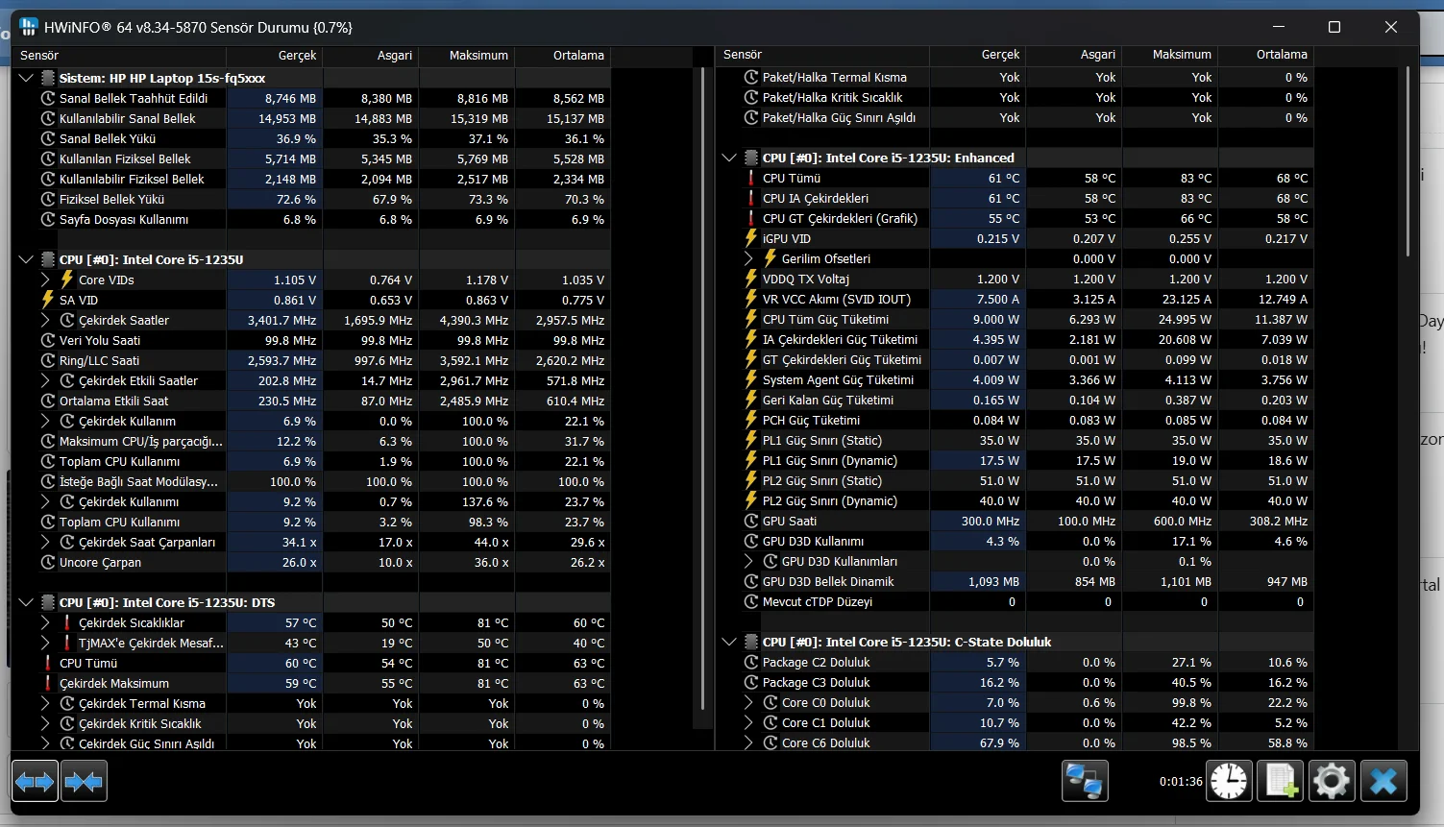Click the left sensor pane's vertical scrollbar

[703, 389]
